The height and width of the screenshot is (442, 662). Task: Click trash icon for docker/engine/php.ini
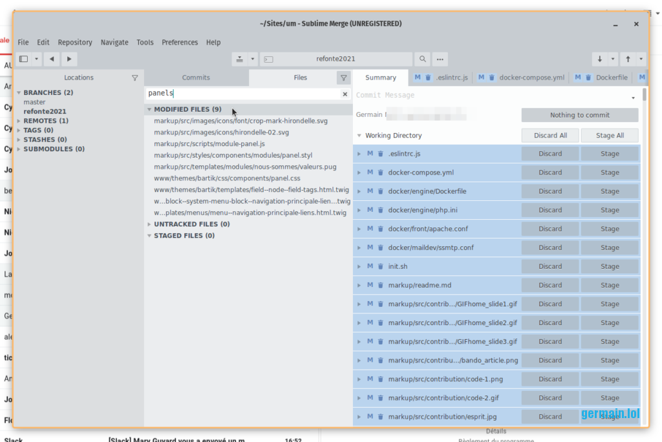[x=381, y=210]
